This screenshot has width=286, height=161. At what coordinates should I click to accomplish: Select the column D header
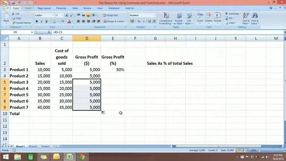click(x=87, y=38)
